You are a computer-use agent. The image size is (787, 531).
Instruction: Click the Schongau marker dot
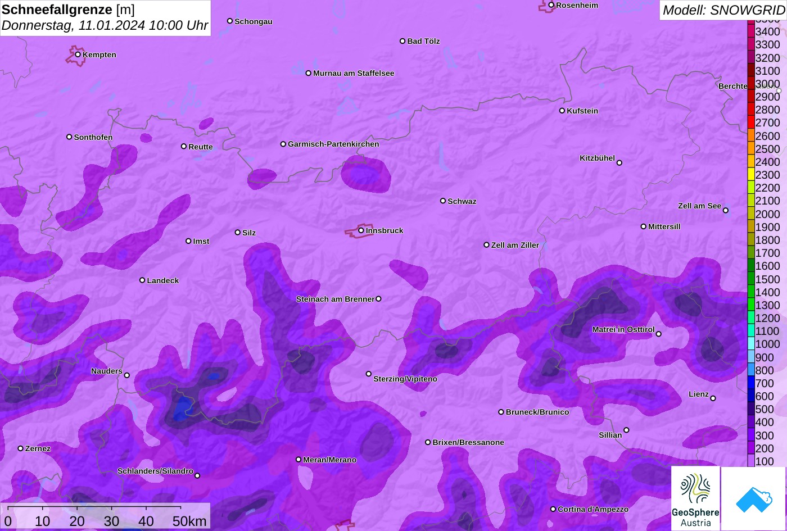[230, 21]
